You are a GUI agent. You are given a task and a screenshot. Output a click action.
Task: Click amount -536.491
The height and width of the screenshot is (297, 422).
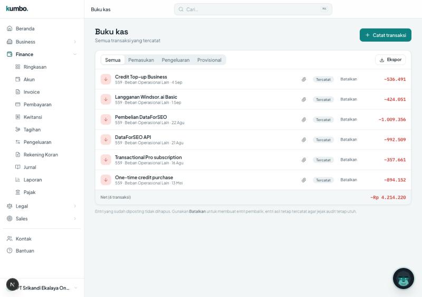point(395,79)
